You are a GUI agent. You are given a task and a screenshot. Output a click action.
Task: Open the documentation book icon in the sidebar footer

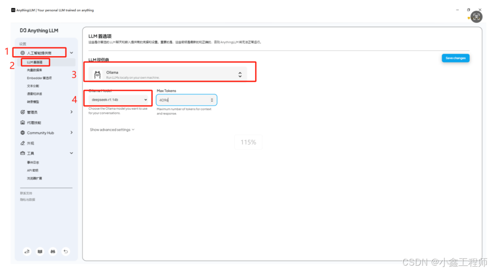40,252
